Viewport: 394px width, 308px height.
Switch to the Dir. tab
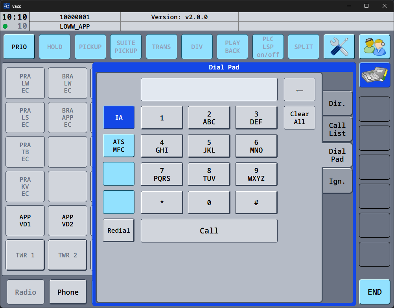pyautogui.click(x=337, y=104)
